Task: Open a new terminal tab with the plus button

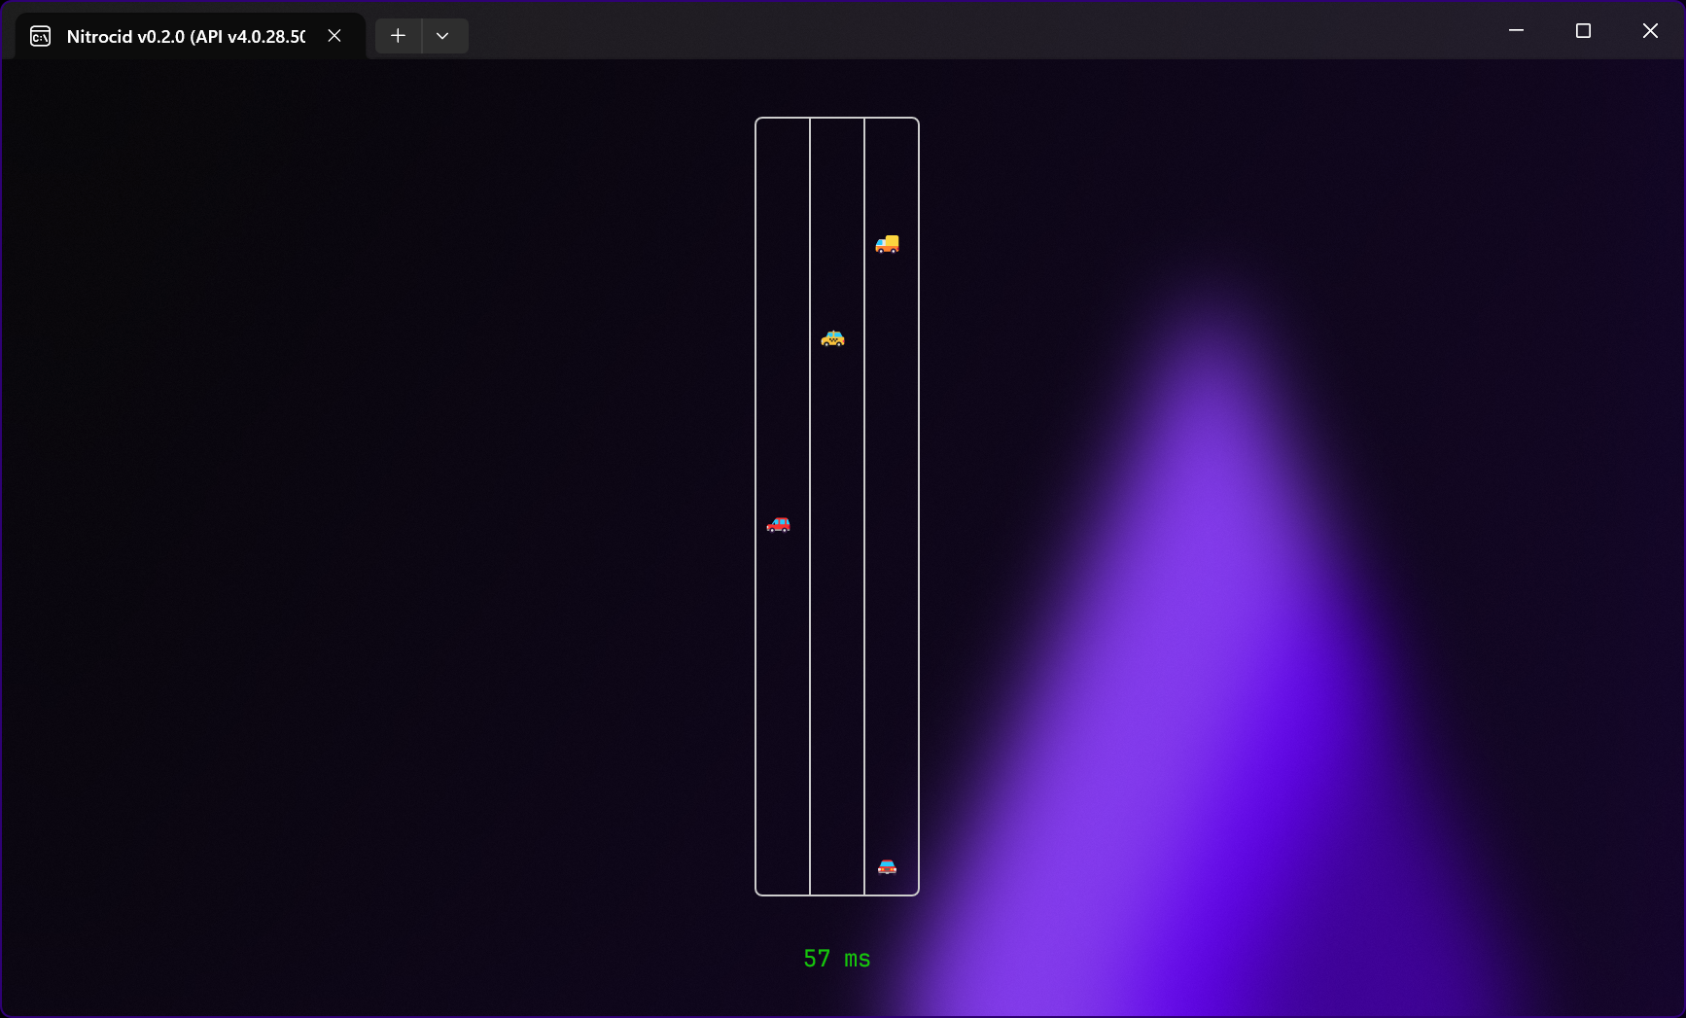Action: (398, 36)
